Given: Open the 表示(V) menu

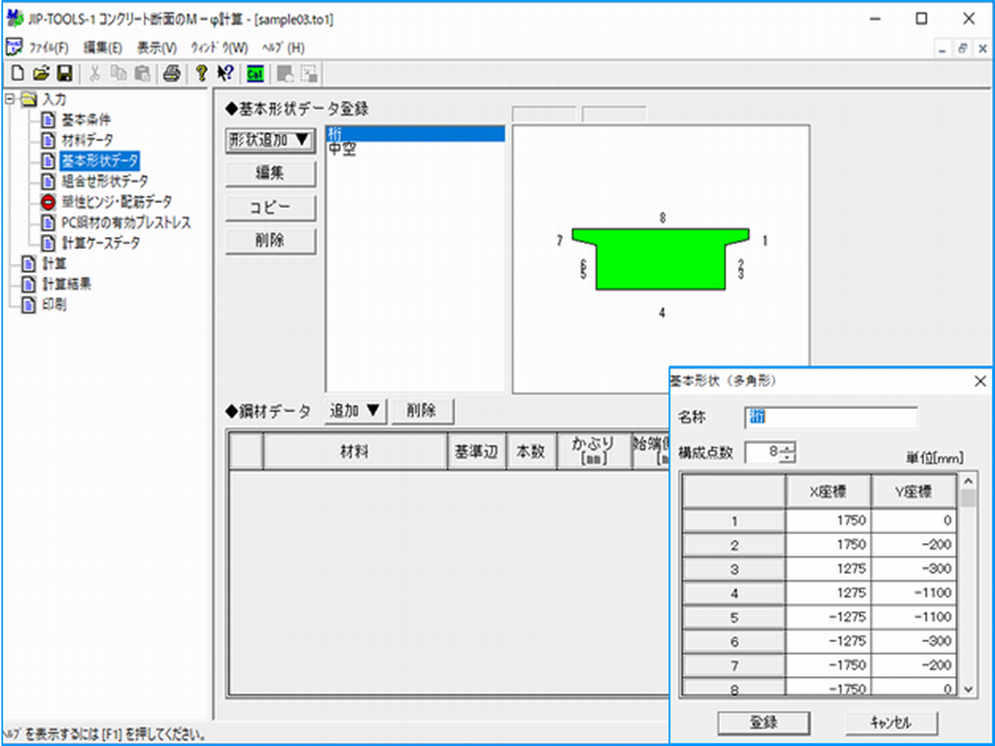Looking at the screenshot, I should tap(156, 48).
